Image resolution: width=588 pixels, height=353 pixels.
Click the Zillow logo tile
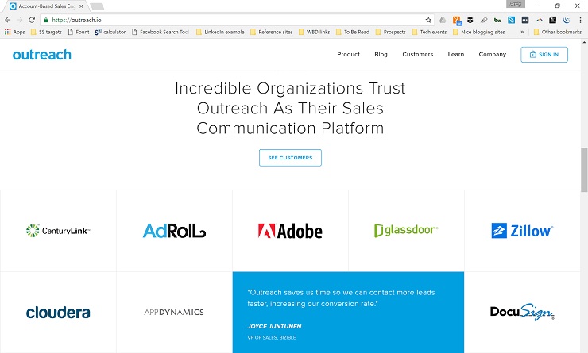tap(522, 231)
